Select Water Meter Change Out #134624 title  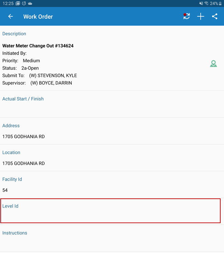click(x=38, y=46)
